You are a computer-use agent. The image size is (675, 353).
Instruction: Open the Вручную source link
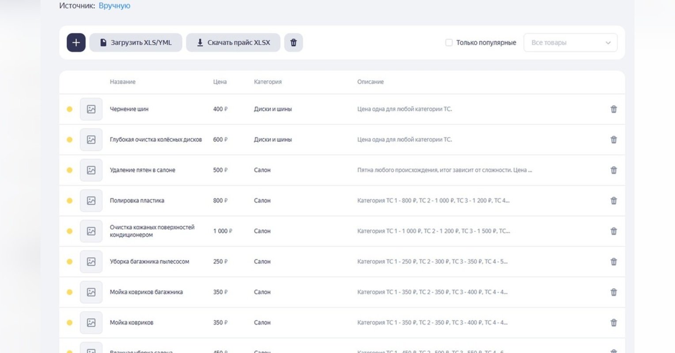[114, 6]
